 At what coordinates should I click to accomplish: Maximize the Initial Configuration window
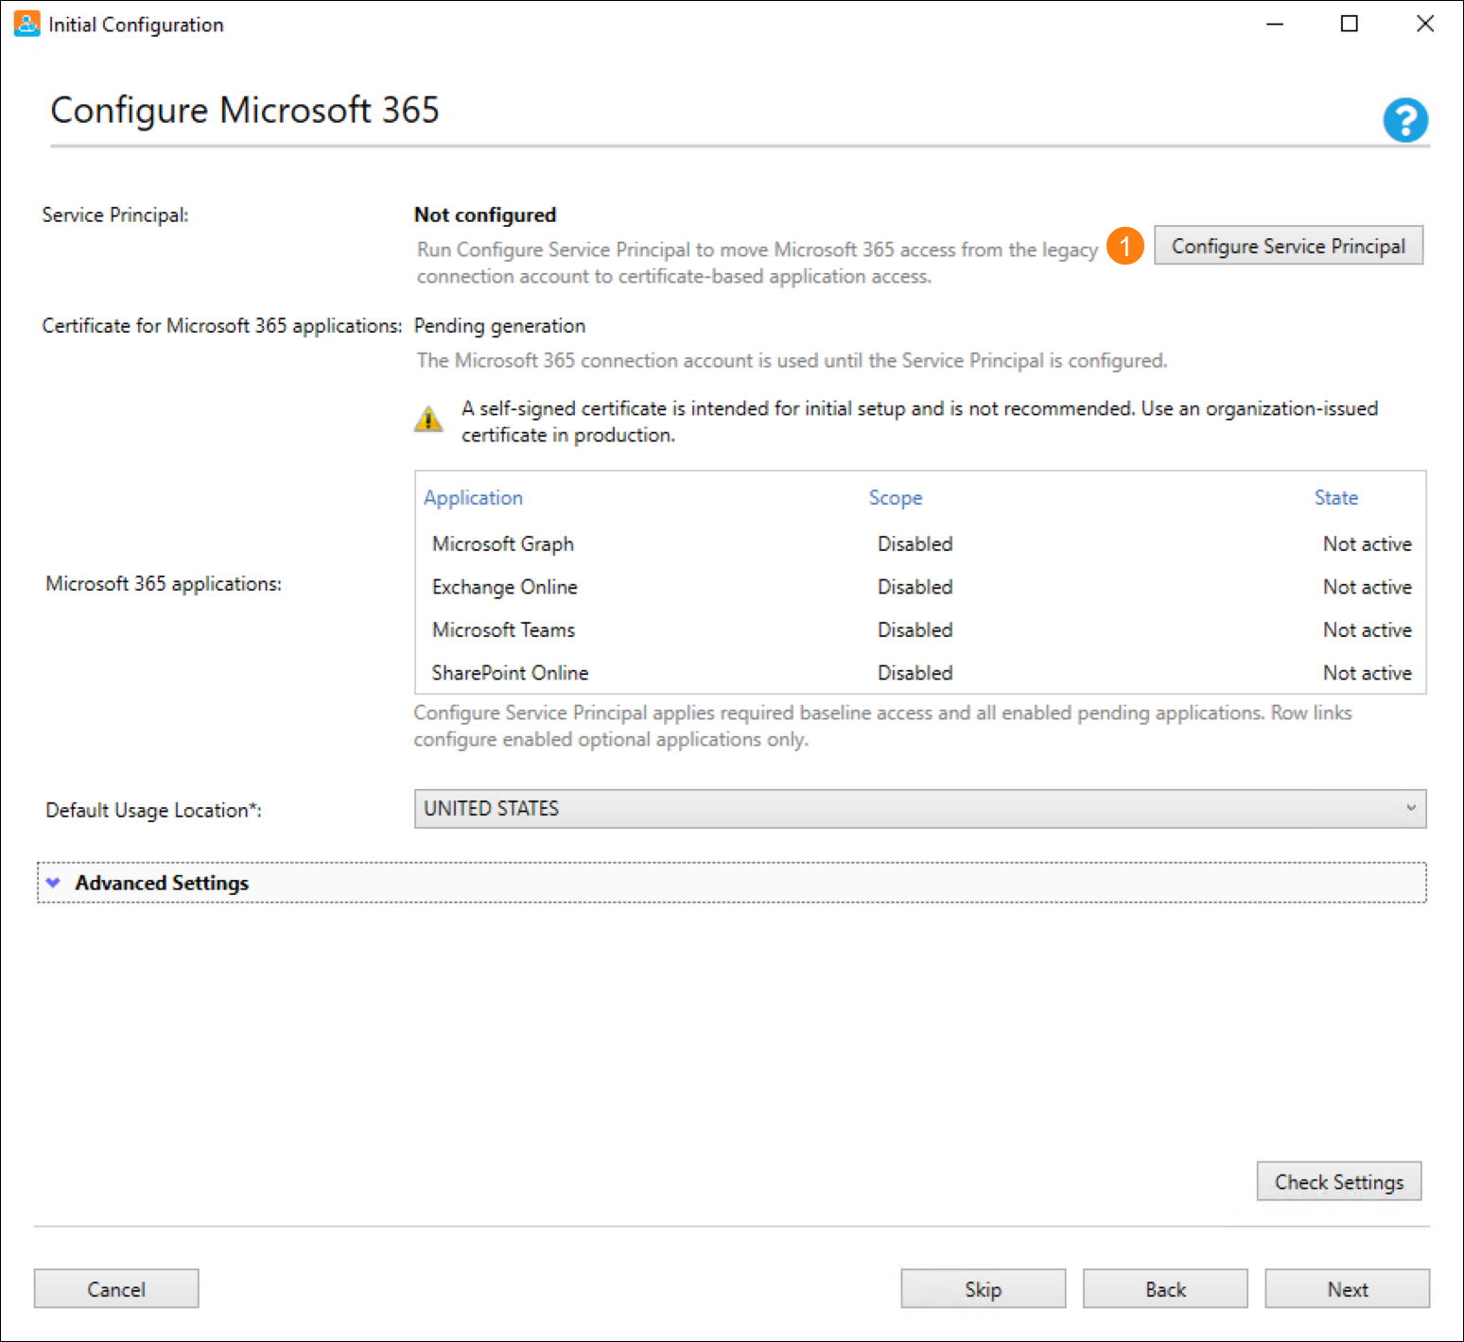click(1350, 24)
